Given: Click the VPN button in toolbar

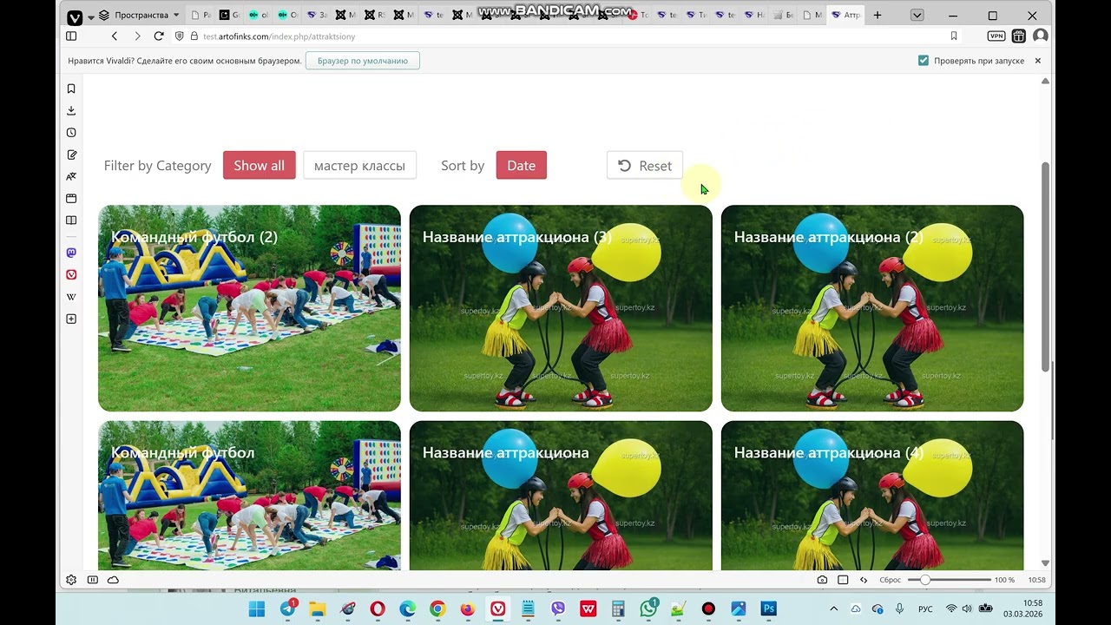Looking at the screenshot, I should pyautogui.click(x=996, y=36).
